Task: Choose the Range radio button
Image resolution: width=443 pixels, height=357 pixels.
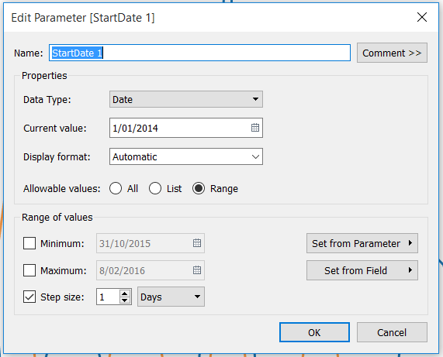Action: [x=199, y=188]
